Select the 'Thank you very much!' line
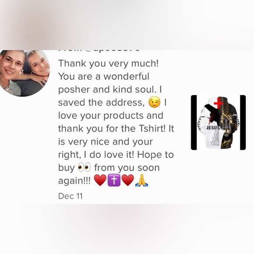 pos(108,63)
